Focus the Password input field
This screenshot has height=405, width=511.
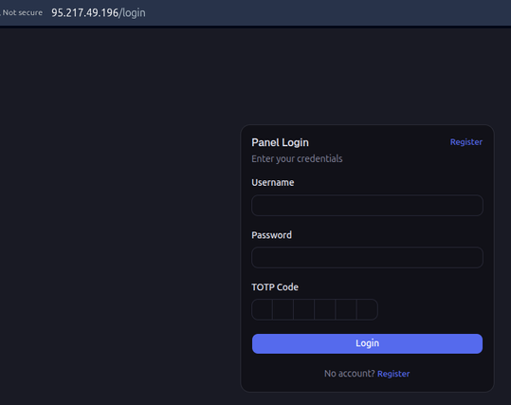tap(367, 258)
